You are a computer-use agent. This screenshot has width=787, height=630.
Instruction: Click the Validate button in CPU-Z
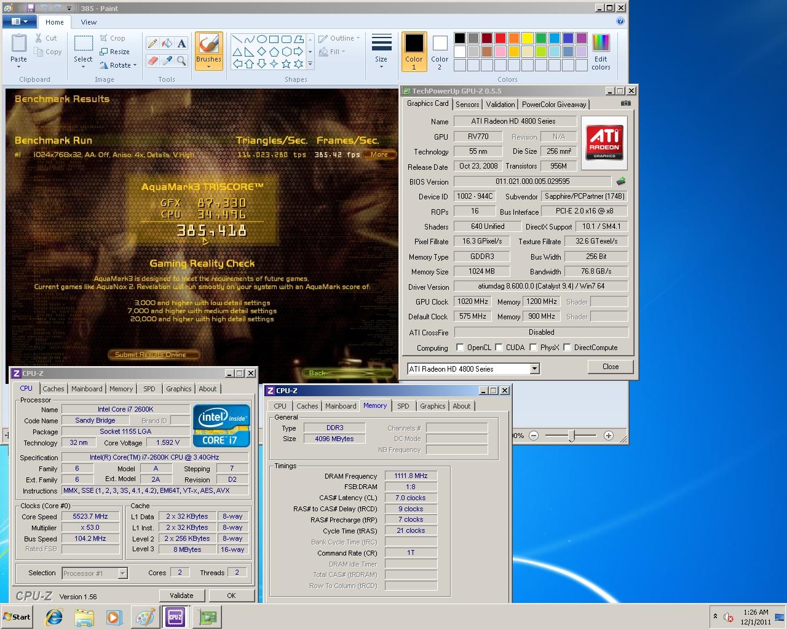point(181,596)
